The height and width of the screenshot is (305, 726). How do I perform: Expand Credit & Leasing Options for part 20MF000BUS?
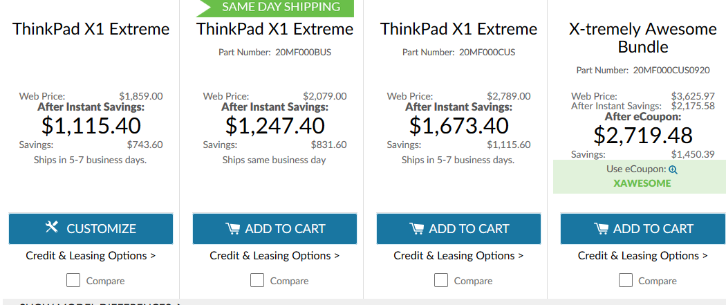click(x=274, y=255)
